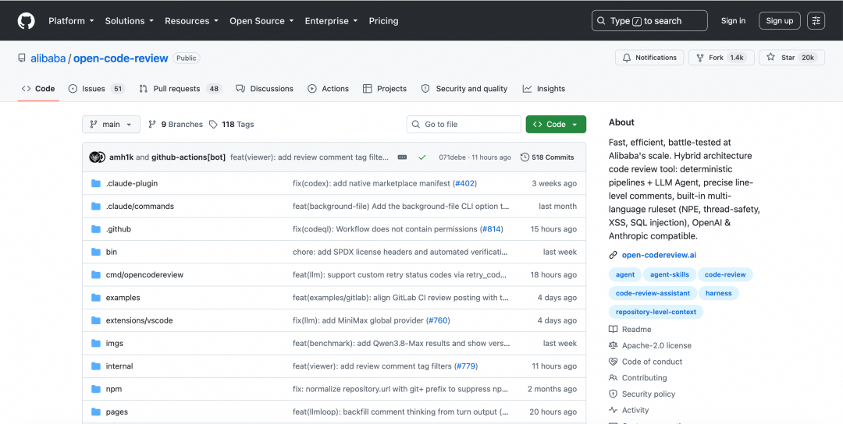Click the folder icon for examples

tap(96, 298)
